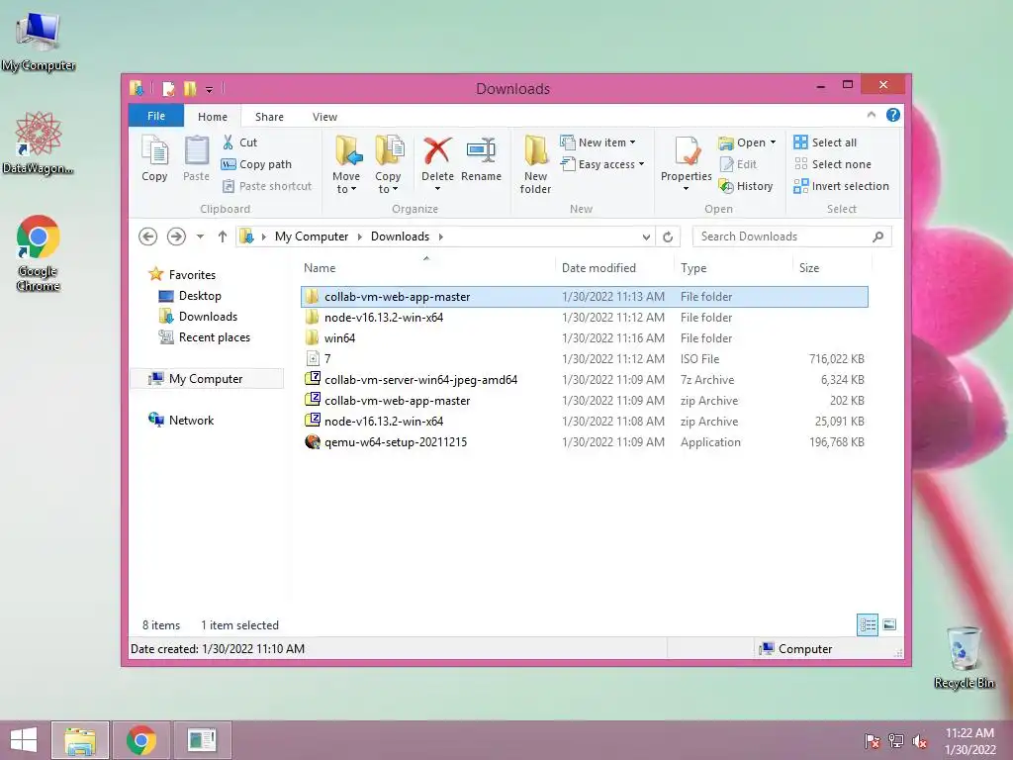Expand the breadcrumb arrow after Downloads
The height and width of the screenshot is (760, 1013).
440,237
